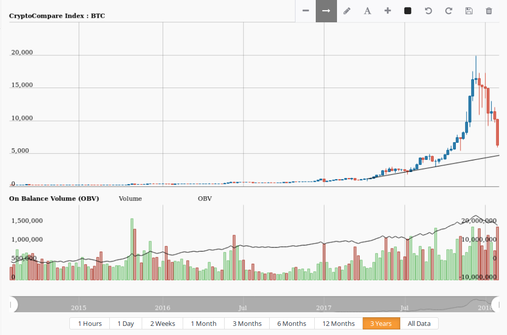Viewport: 507px width, 335px height.
Task: Select the horizontal line drawing tool
Action: click(306, 11)
